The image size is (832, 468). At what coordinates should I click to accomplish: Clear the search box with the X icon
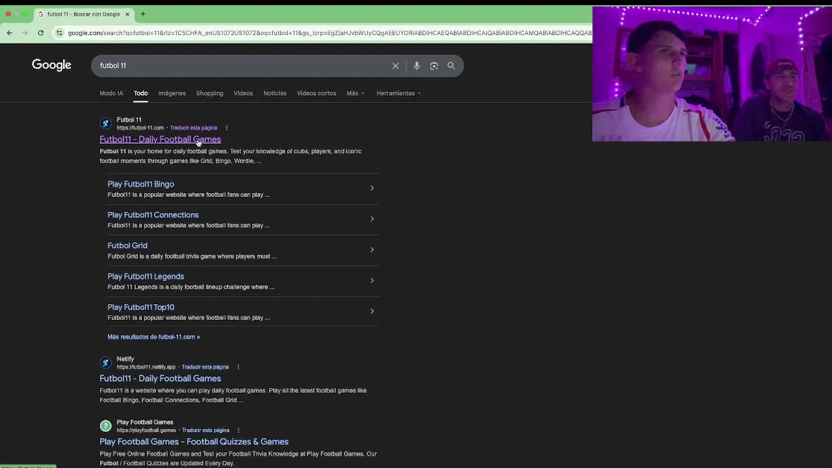[x=395, y=66]
